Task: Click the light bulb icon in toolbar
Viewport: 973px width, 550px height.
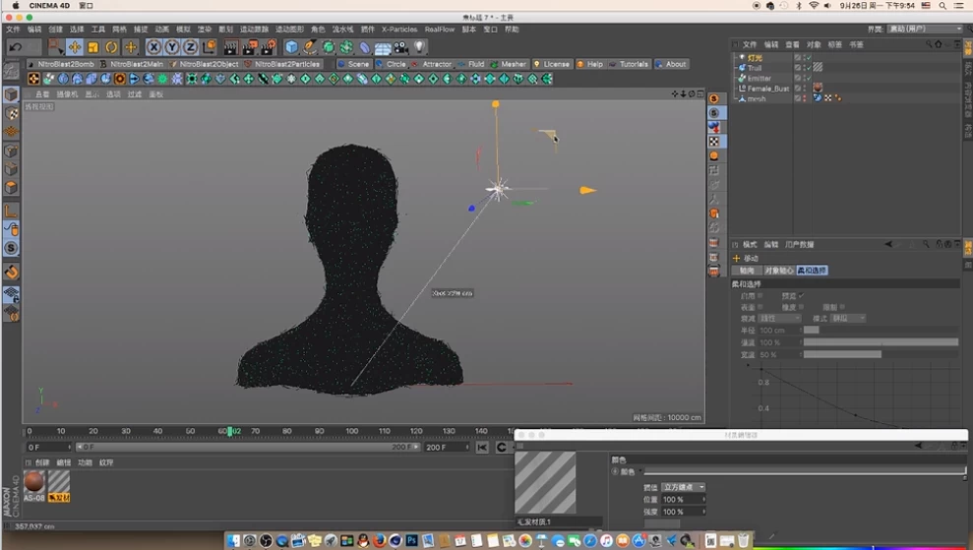Action: point(419,47)
